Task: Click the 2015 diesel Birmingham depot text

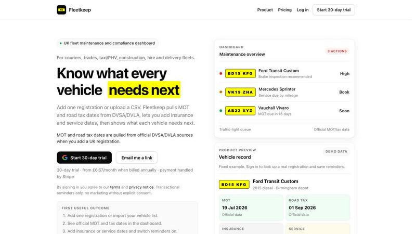Action: pos(280,188)
